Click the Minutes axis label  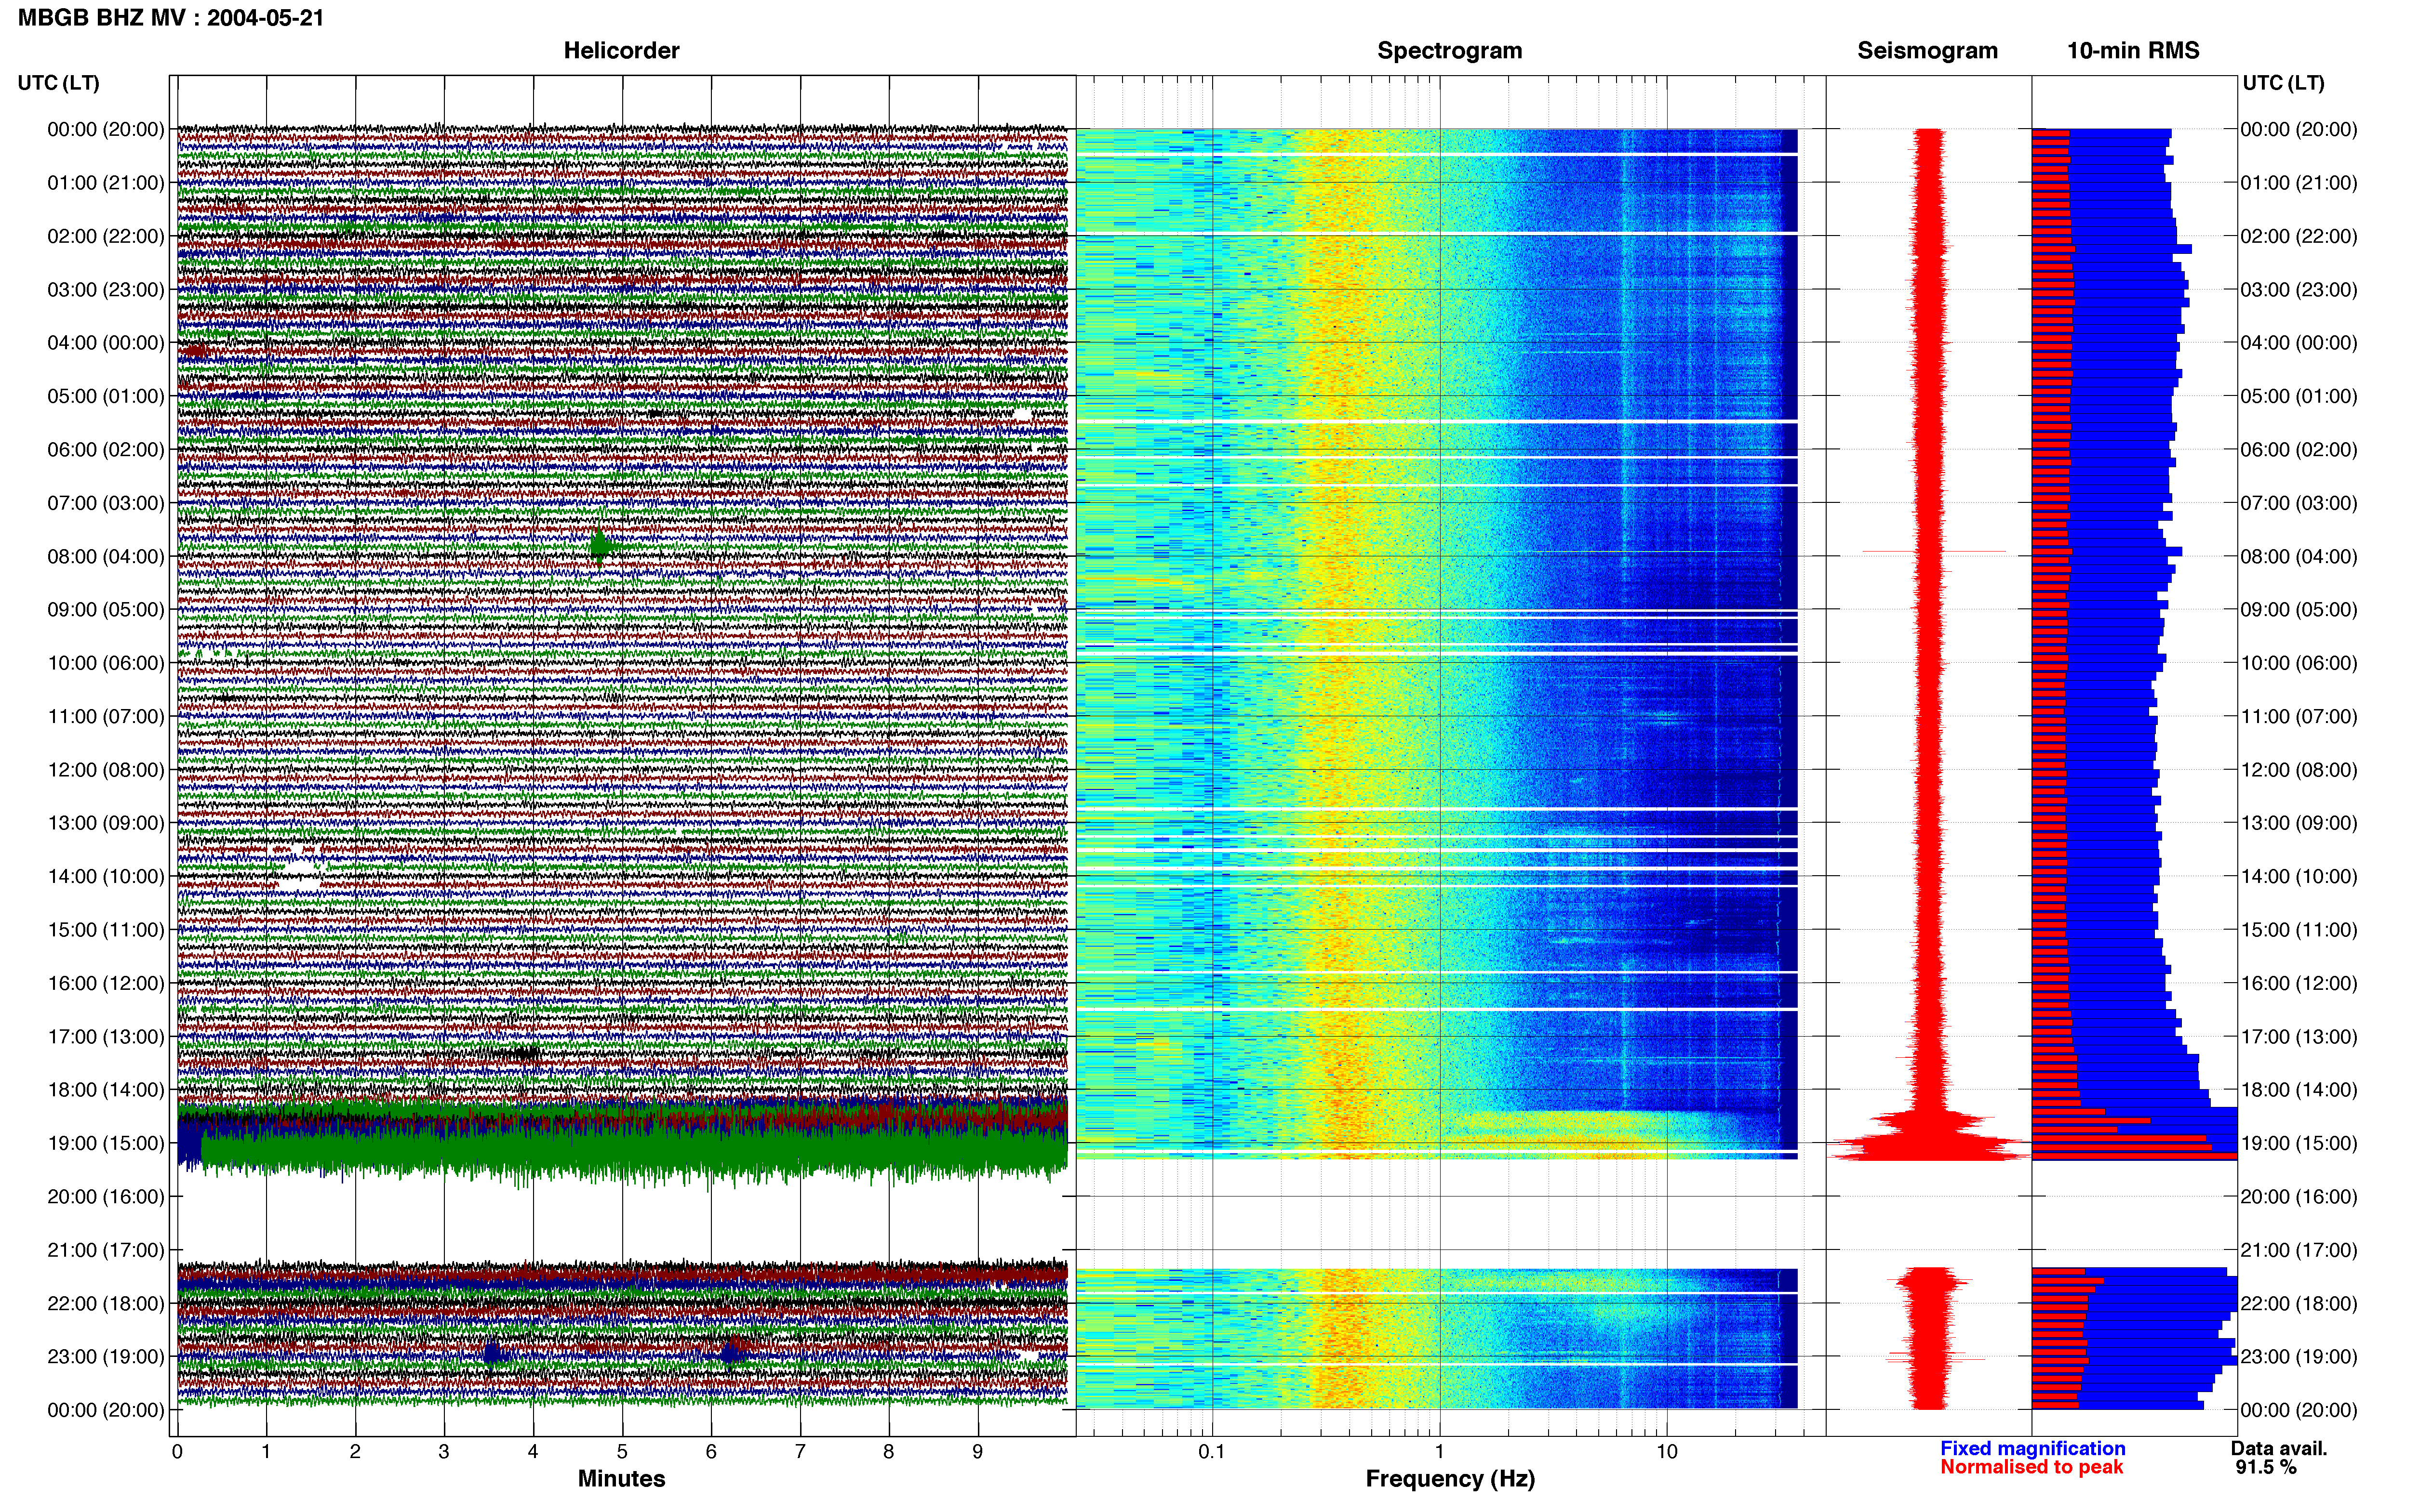tap(621, 1478)
